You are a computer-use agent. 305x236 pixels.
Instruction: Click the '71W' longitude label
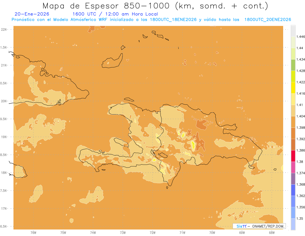182,233
